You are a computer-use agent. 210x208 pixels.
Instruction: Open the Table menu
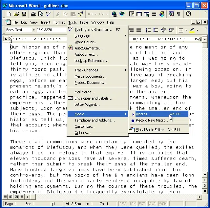coord(84,22)
